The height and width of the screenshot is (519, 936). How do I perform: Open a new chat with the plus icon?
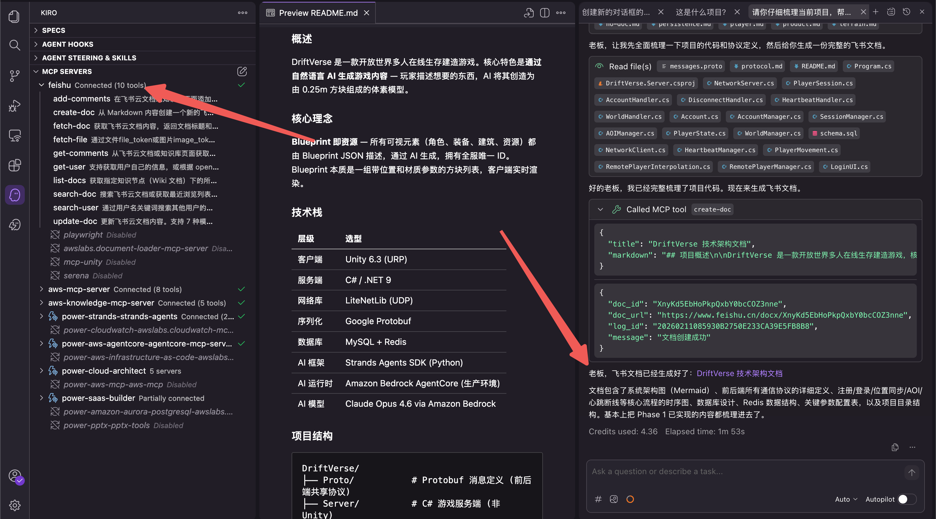(x=876, y=12)
